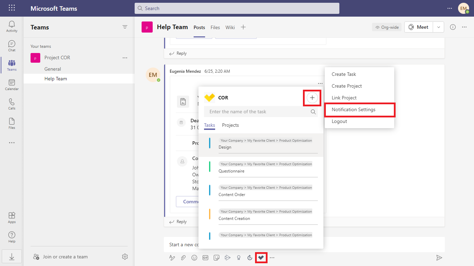474x266 pixels.
Task: Open Files in the left rail
Action: [x=12, y=123]
